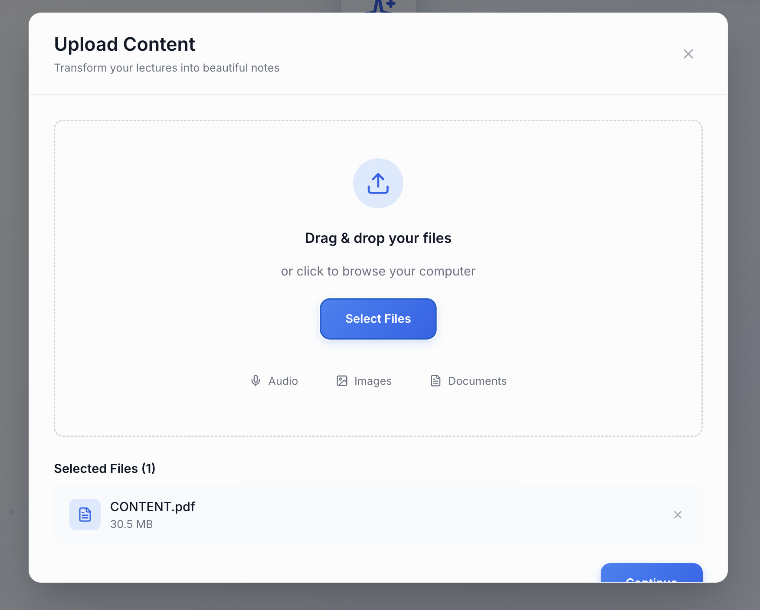This screenshot has width=760, height=610.
Task: Click the Images file type label
Action: 373,381
